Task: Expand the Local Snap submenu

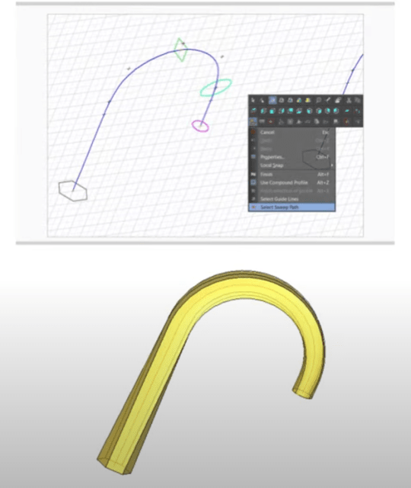Action: pyautogui.click(x=292, y=165)
